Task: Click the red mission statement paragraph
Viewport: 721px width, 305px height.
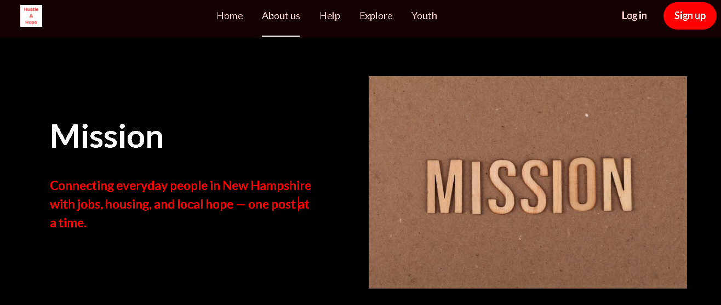Action: point(180,204)
